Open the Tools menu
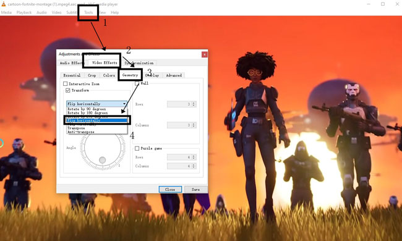Viewport: 402px width, 241px height. point(88,12)
